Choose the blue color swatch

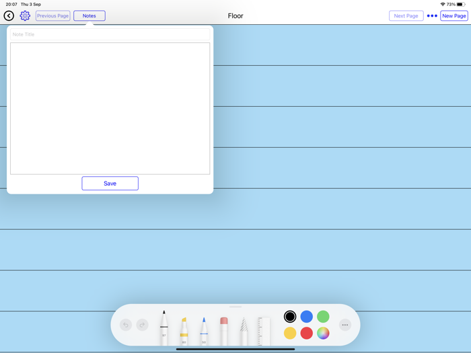pos(306,317)
